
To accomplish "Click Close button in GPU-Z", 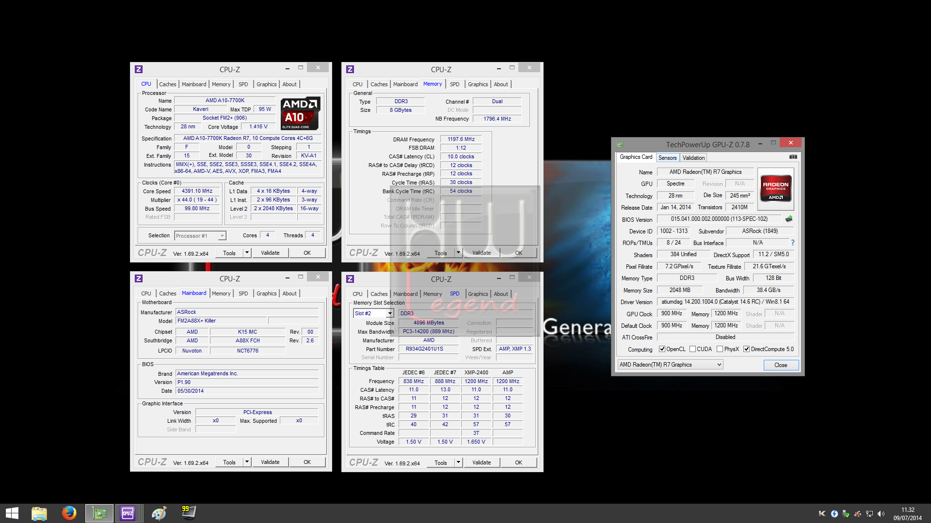I will point(781,365).
